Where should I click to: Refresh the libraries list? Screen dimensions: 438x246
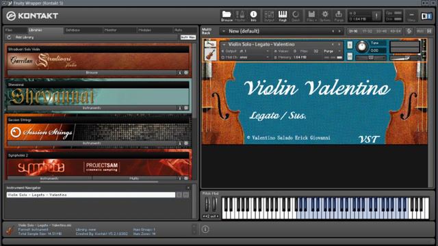coord(9,37)
